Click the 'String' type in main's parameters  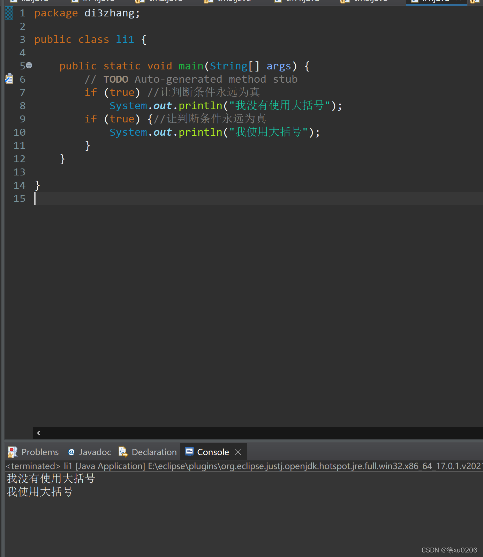coord(228,66)
